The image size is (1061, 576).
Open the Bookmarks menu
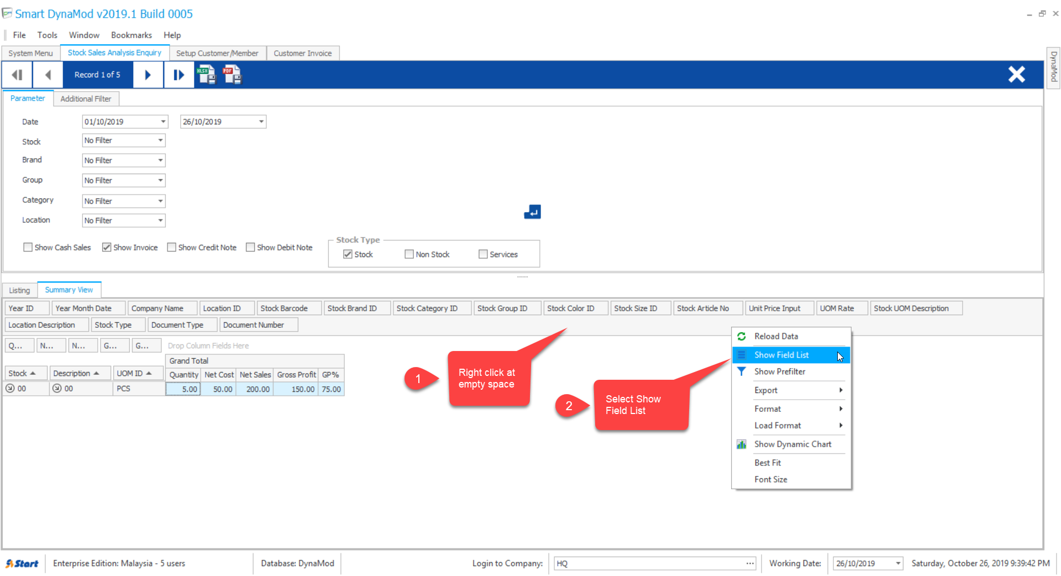[132, 35]
